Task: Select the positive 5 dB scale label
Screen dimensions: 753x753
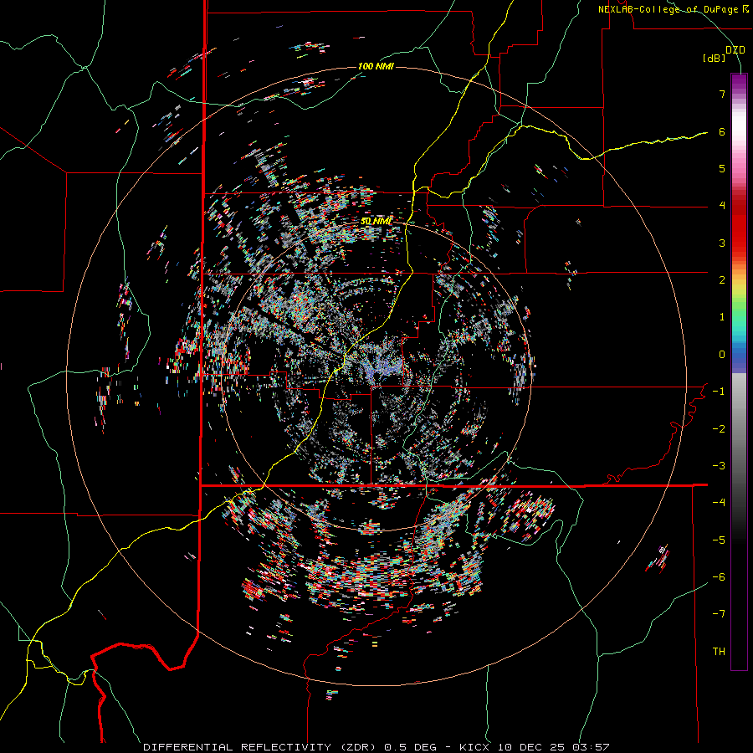Action: pyautogui.click(x=722, y=168)
